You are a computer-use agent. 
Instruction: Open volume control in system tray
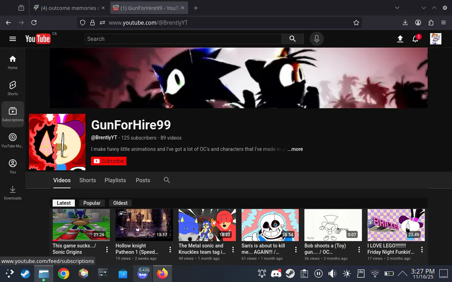(x=332, y=273)
